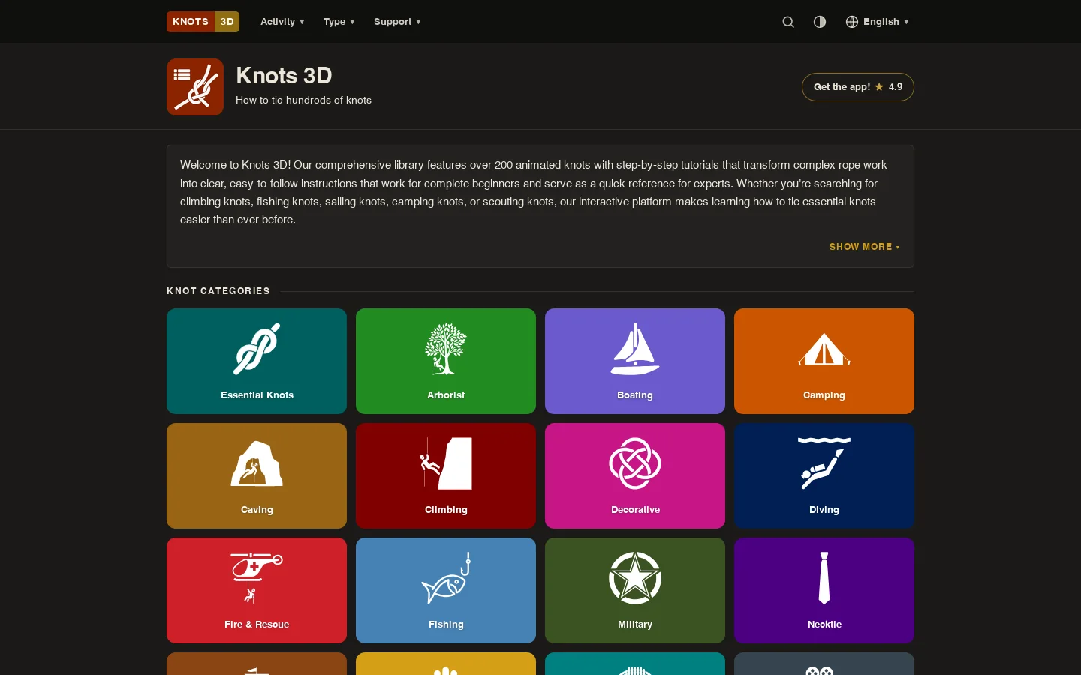Open the Arborist tree icon
Screen dimensions: 1081x675
tap(446, 349)
